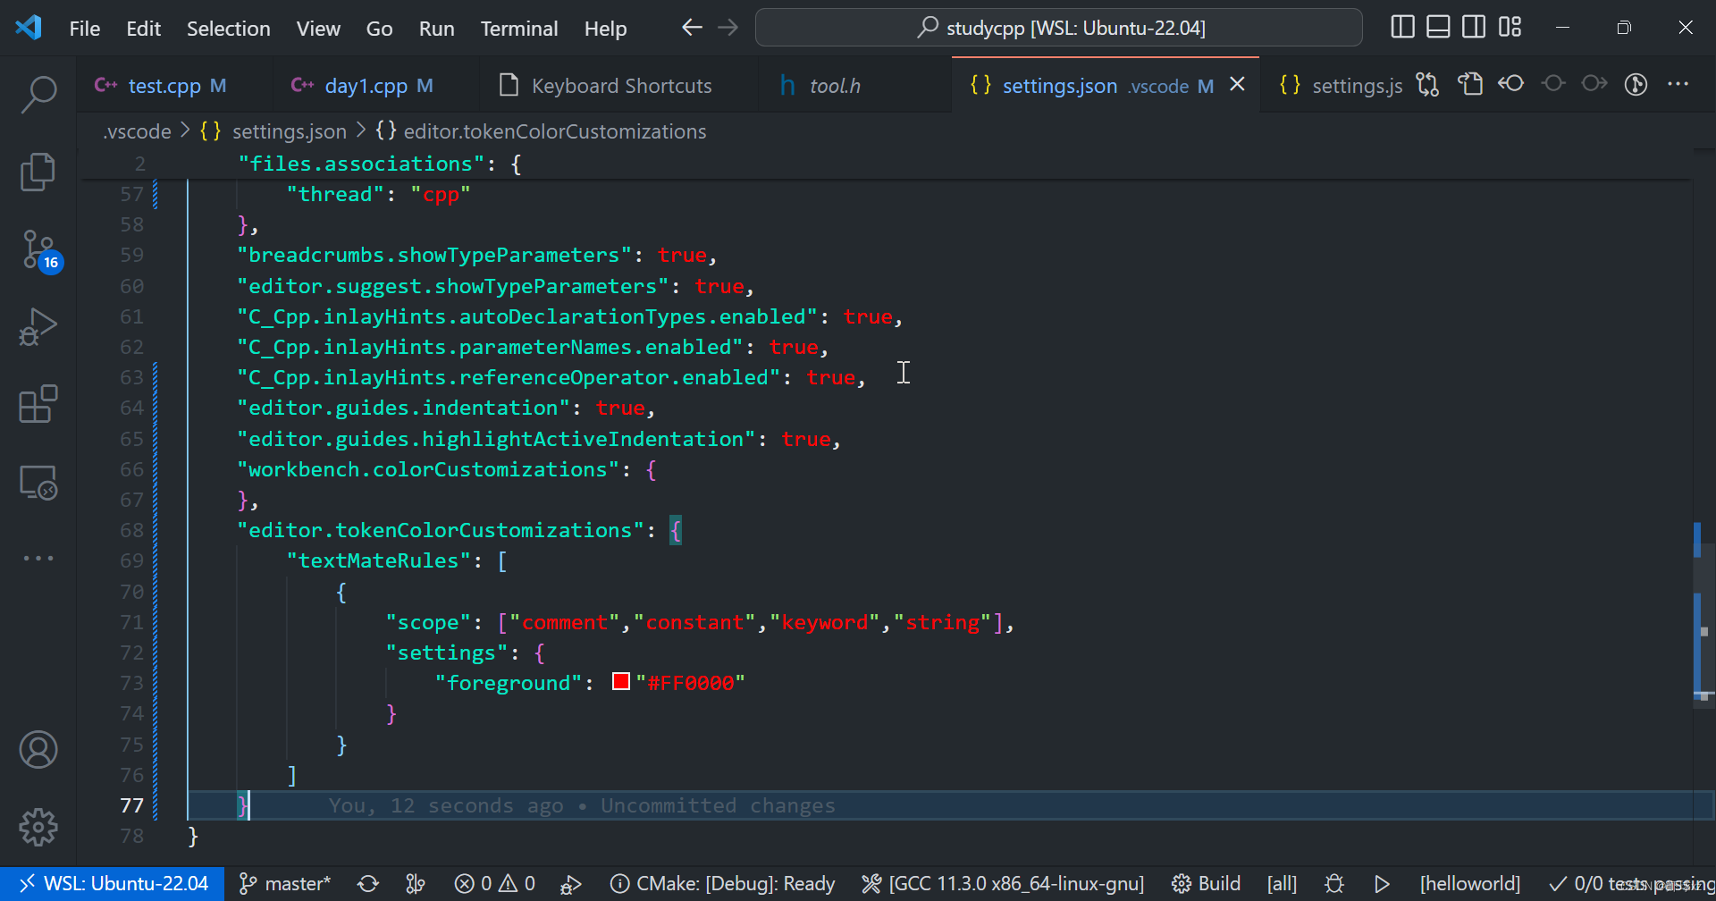Click the master* branch in status bar

coord(285,884)
